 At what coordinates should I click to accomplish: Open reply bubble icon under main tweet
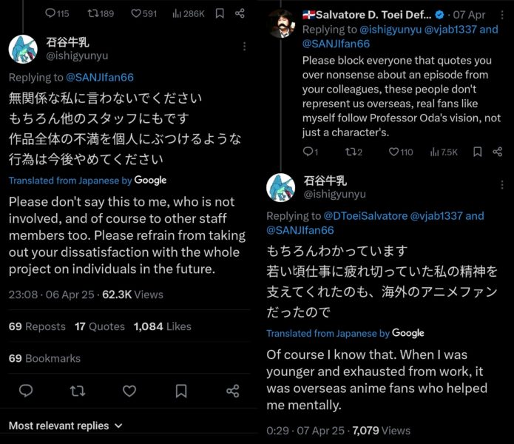(x=26, y=391)
